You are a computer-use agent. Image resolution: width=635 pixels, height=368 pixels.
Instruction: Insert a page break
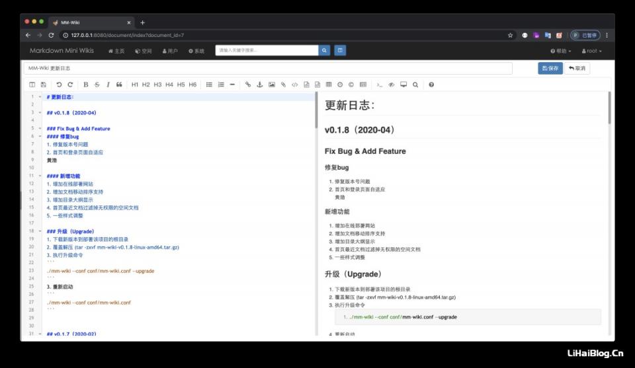pyautogui.click(x=363, y=85)
